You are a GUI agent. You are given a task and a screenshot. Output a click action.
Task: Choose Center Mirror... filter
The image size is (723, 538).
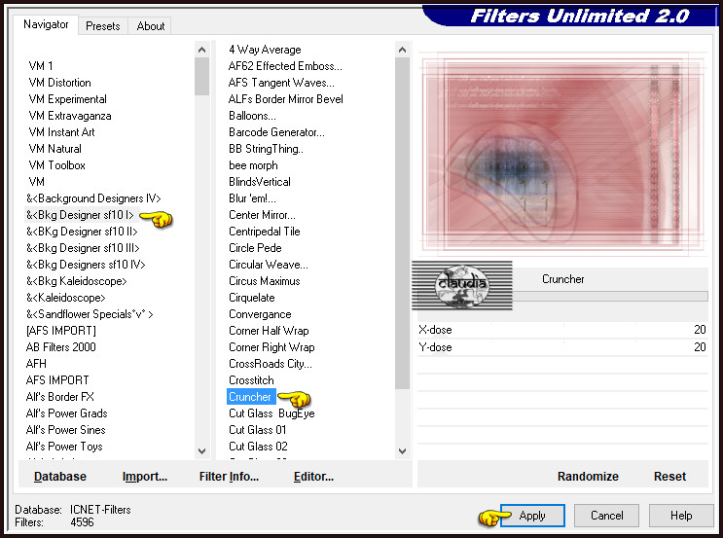[262, 215]
